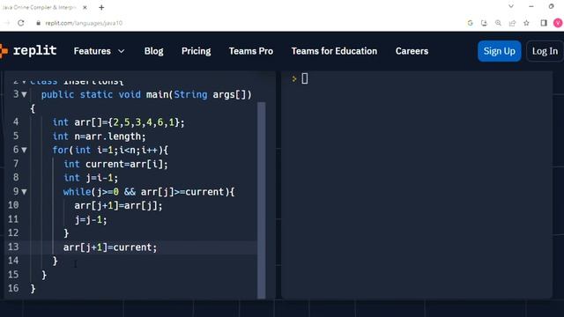Close the Java Online Compiler tab
564x317 pixels.
[x=85, y=7]
